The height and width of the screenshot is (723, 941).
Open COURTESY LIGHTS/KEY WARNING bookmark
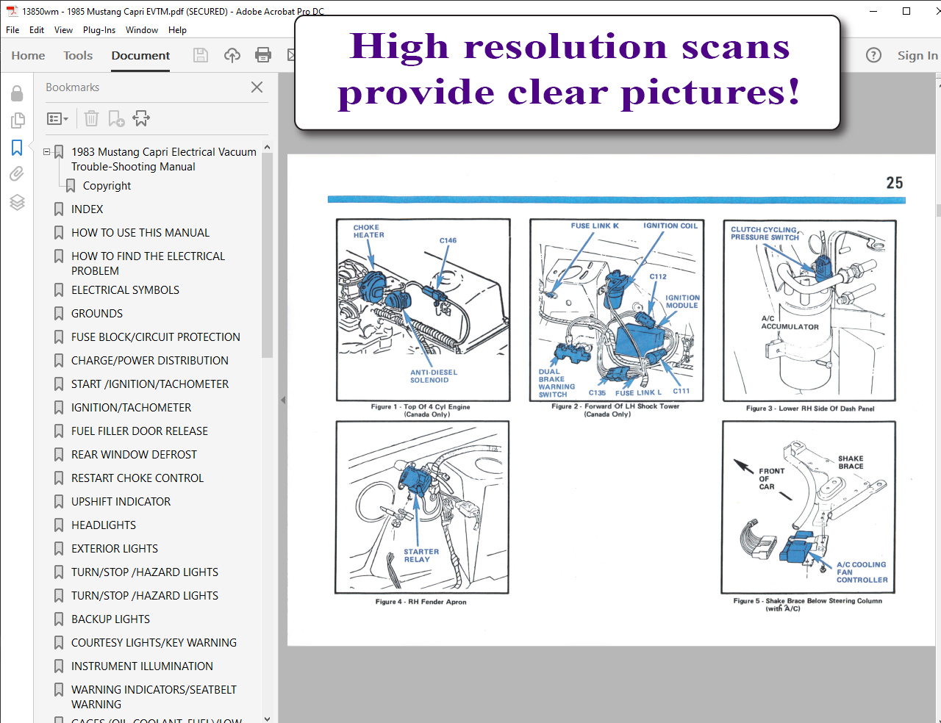click(154, 643)
